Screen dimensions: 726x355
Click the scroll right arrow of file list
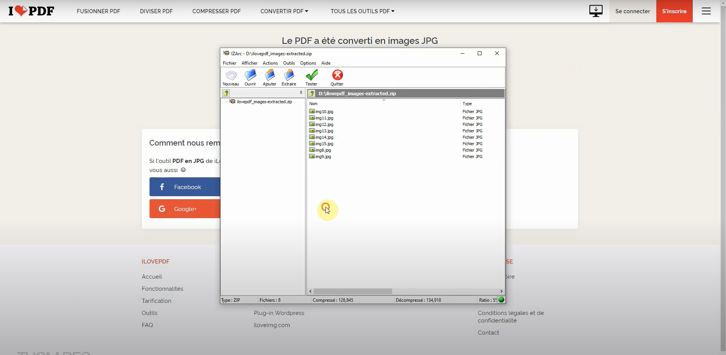pos(501,291)
